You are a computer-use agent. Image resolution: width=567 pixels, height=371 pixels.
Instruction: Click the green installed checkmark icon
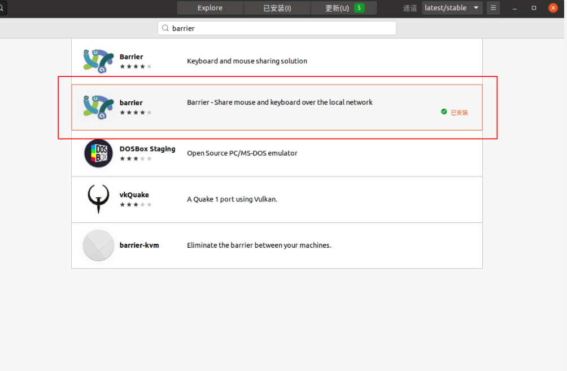(444, 111)
